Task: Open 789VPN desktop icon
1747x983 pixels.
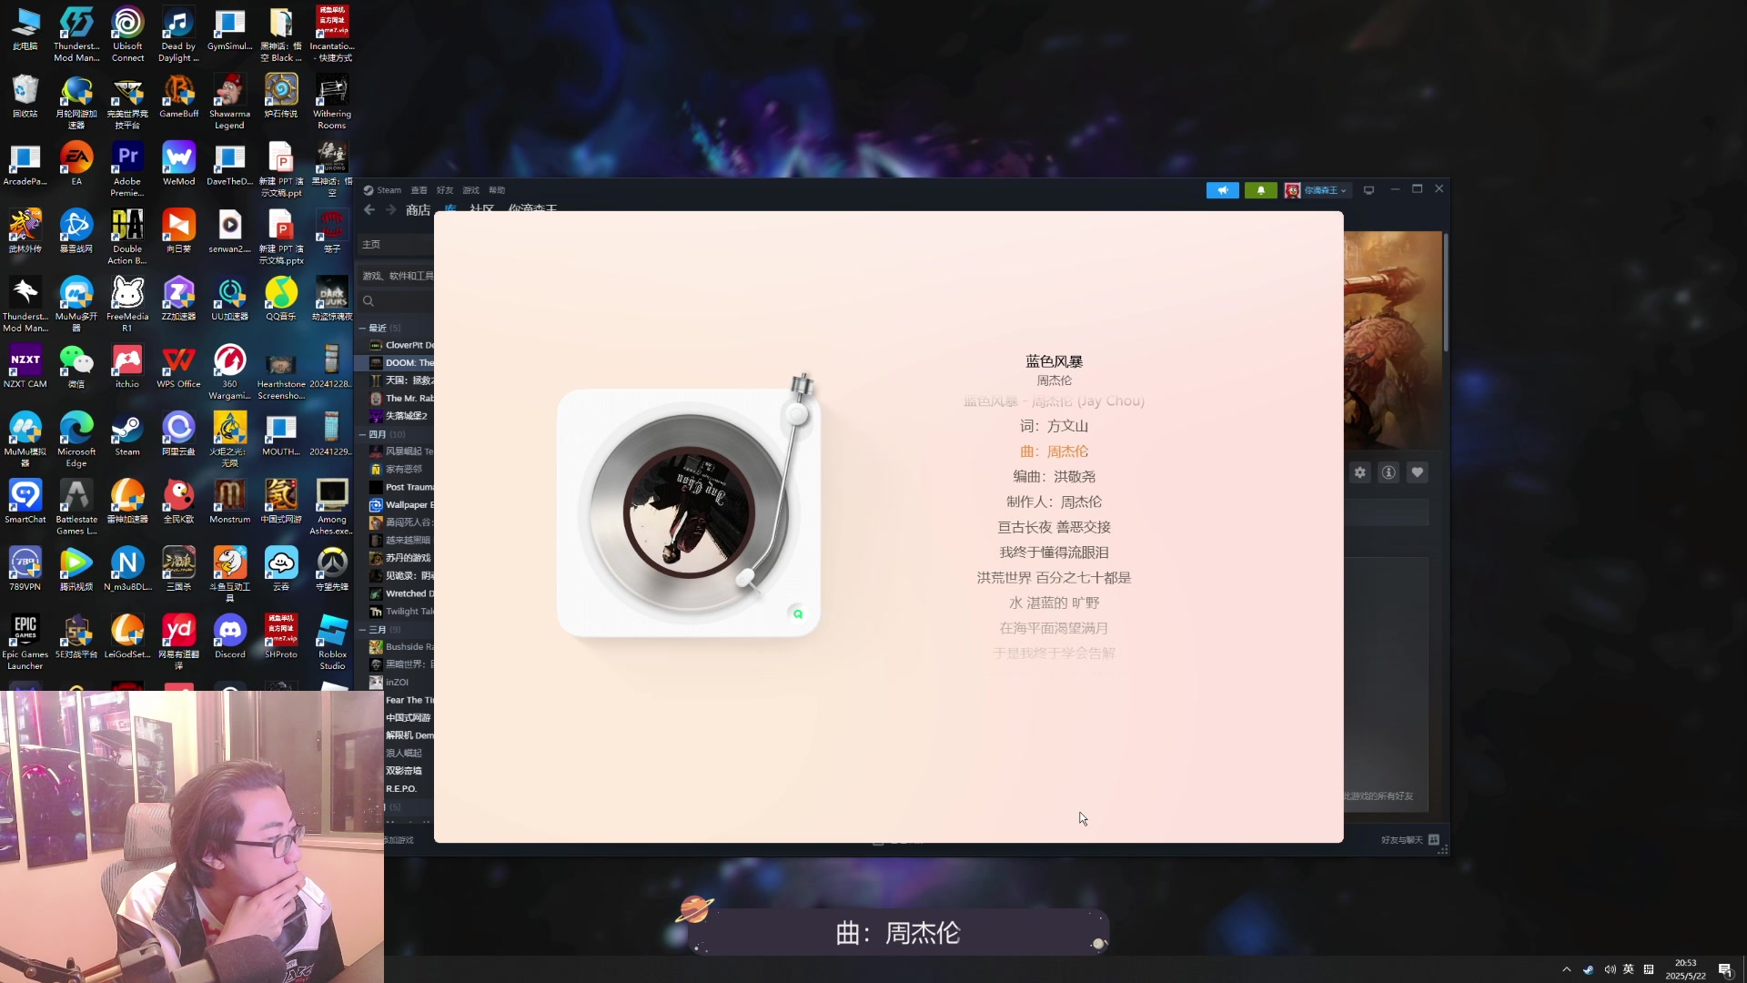Action: tap(25, 570)
